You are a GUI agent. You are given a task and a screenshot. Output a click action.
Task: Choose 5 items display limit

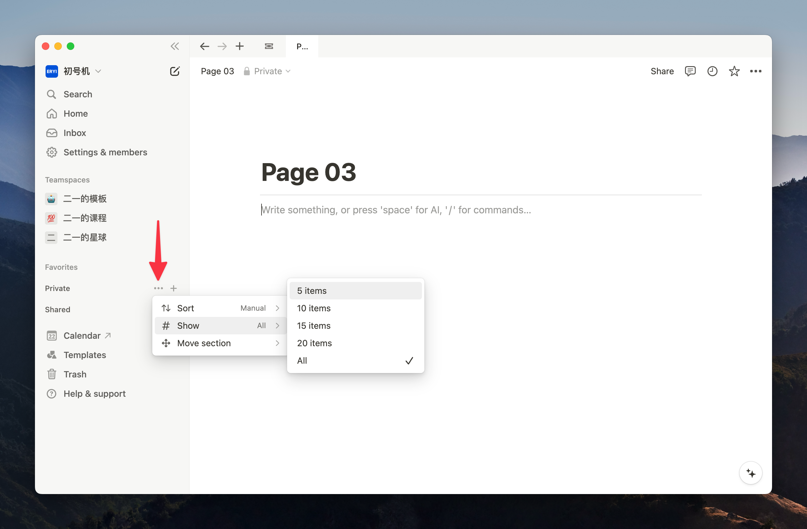tap(355, 291)
